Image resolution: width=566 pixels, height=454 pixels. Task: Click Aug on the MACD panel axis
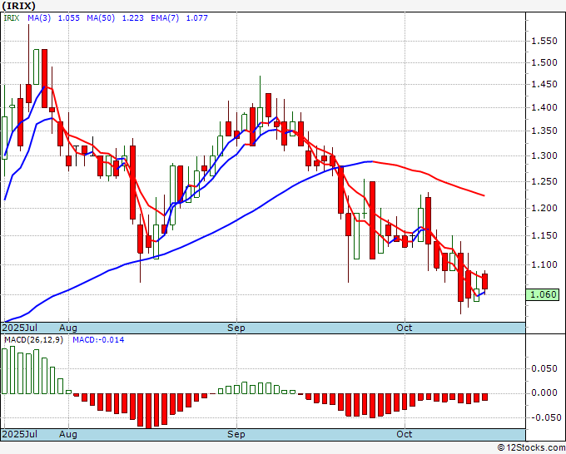(68, 434)
